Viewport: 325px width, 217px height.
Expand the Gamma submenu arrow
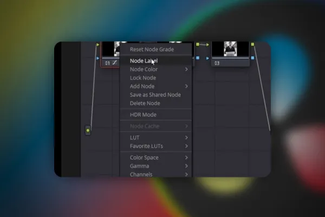186,166
